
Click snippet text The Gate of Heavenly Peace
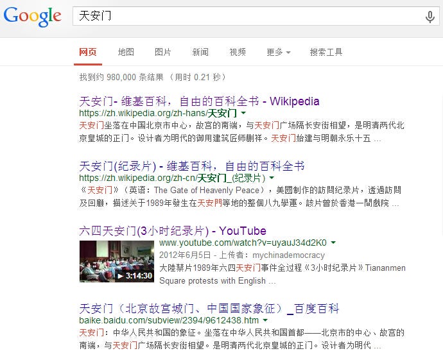207,191
